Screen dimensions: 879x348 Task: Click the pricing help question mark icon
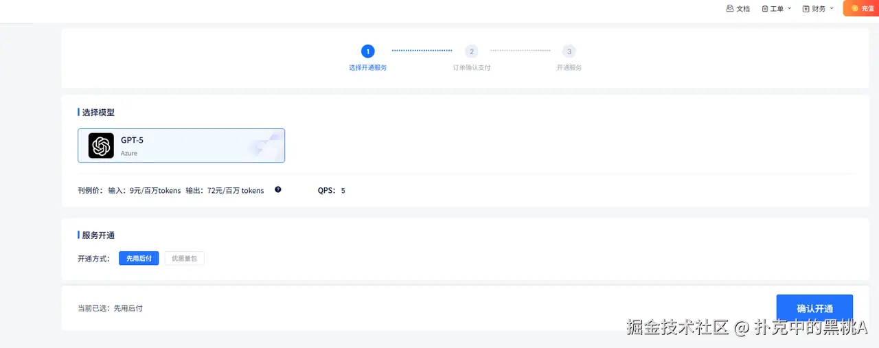click(x=278, y=189)
